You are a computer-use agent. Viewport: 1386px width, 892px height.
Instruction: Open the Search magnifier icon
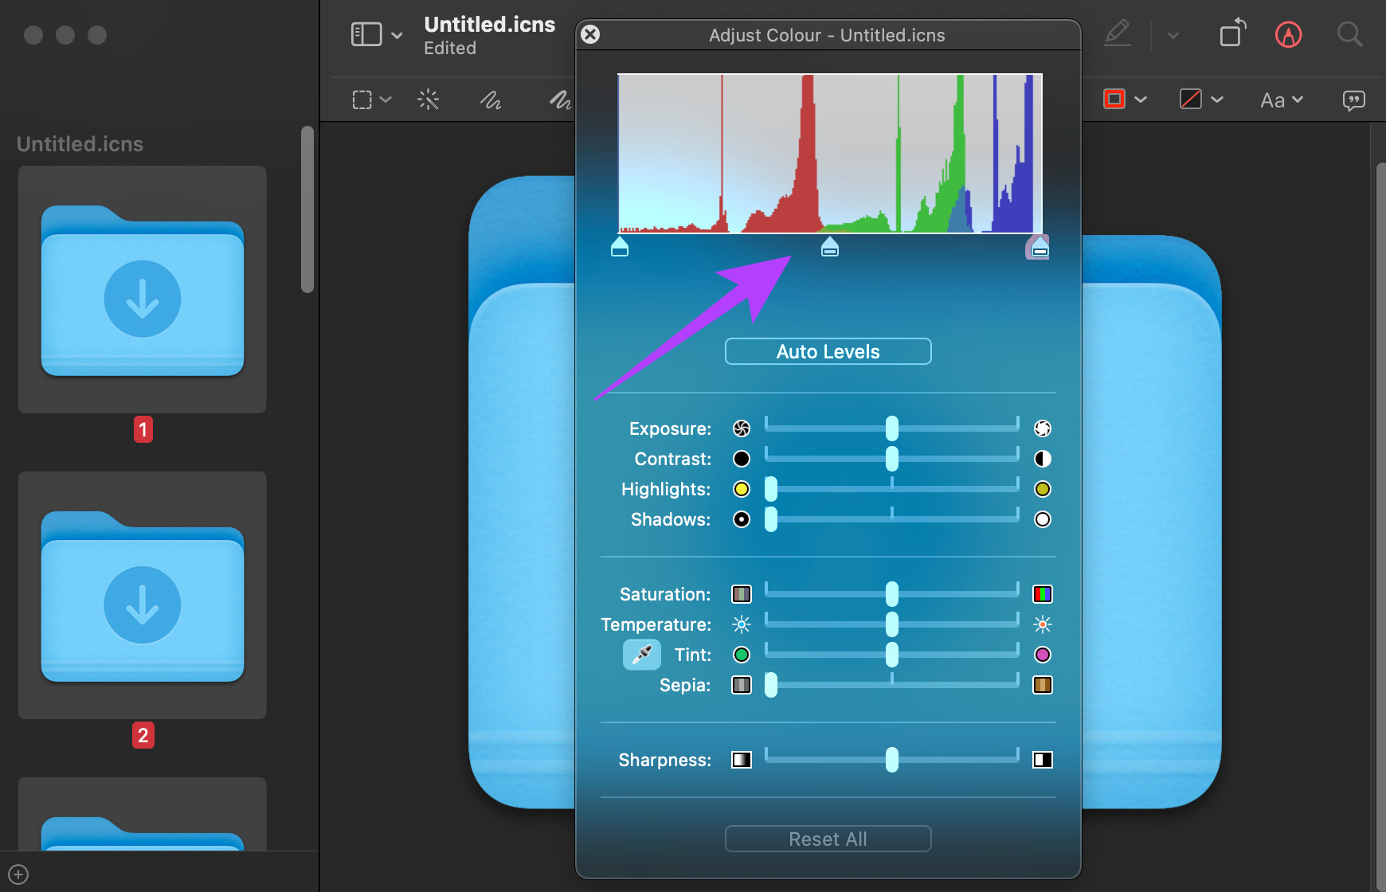(x=1349, y=34)
